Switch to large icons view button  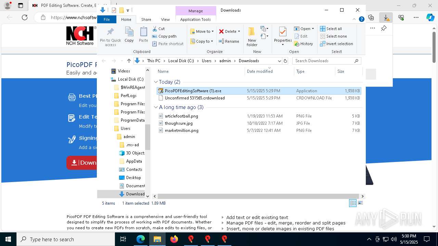click(x=360, y=203)
